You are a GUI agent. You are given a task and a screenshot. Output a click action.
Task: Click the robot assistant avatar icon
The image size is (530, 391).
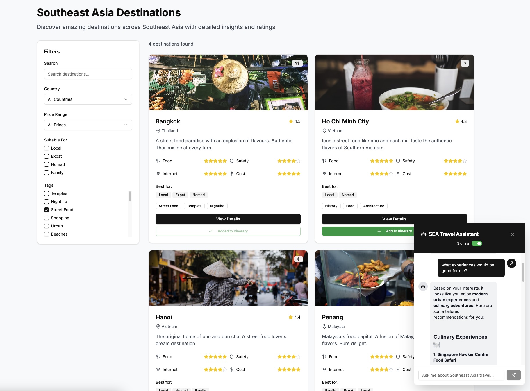tap(423, 286)
